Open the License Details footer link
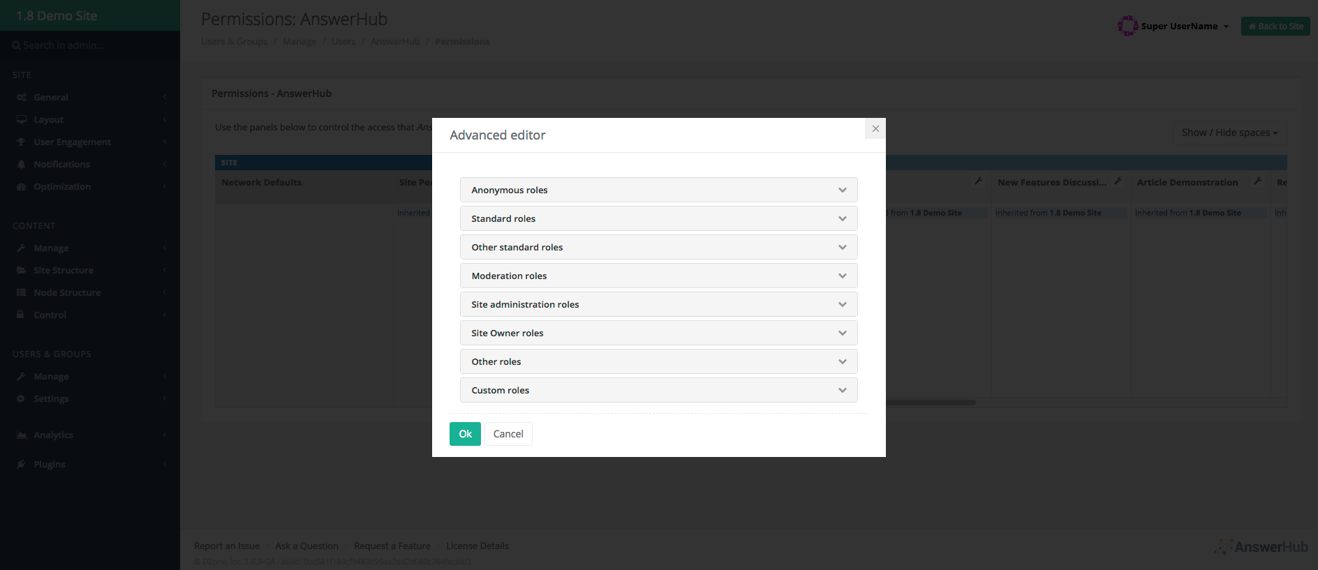This screenshot has height=570, width=1318. (477, 546)
